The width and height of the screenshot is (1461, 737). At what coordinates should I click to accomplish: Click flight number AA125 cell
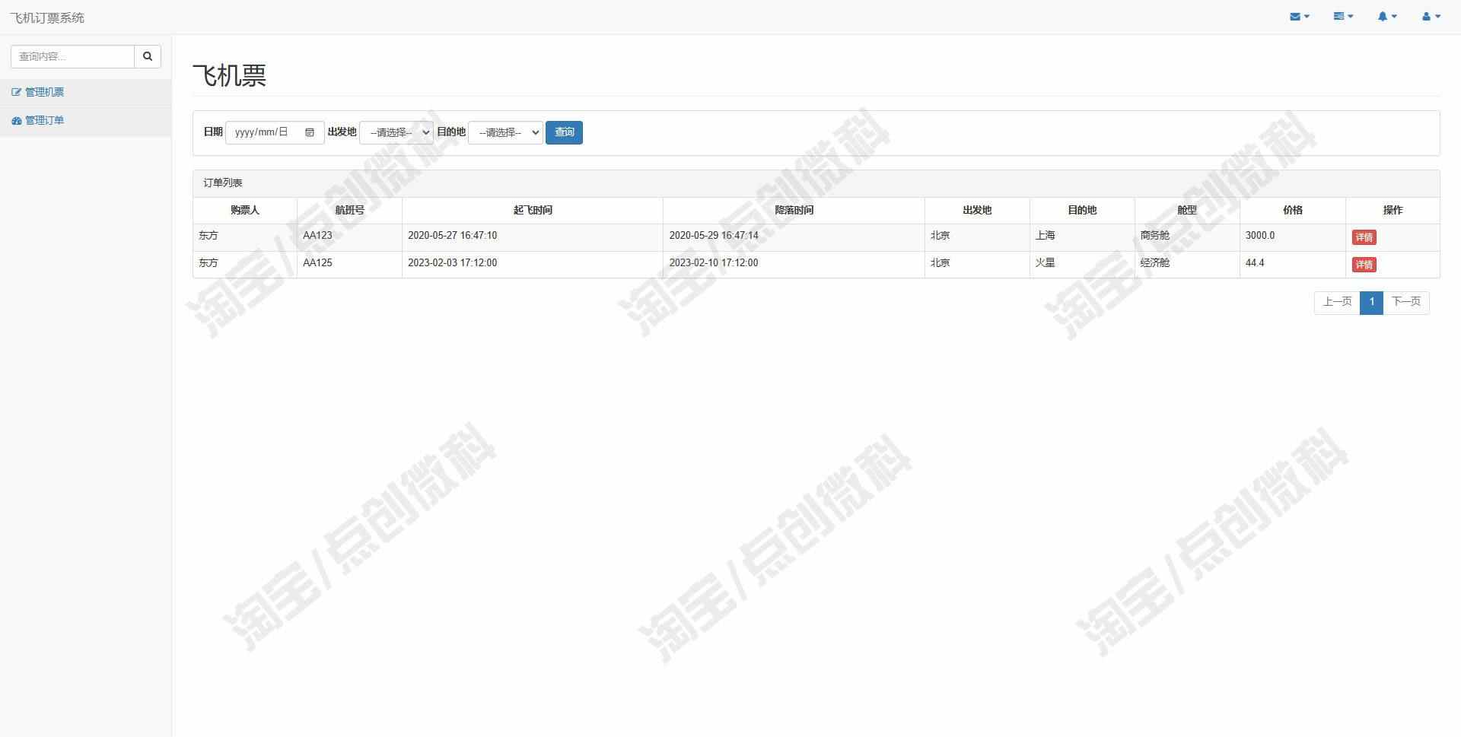349,263
